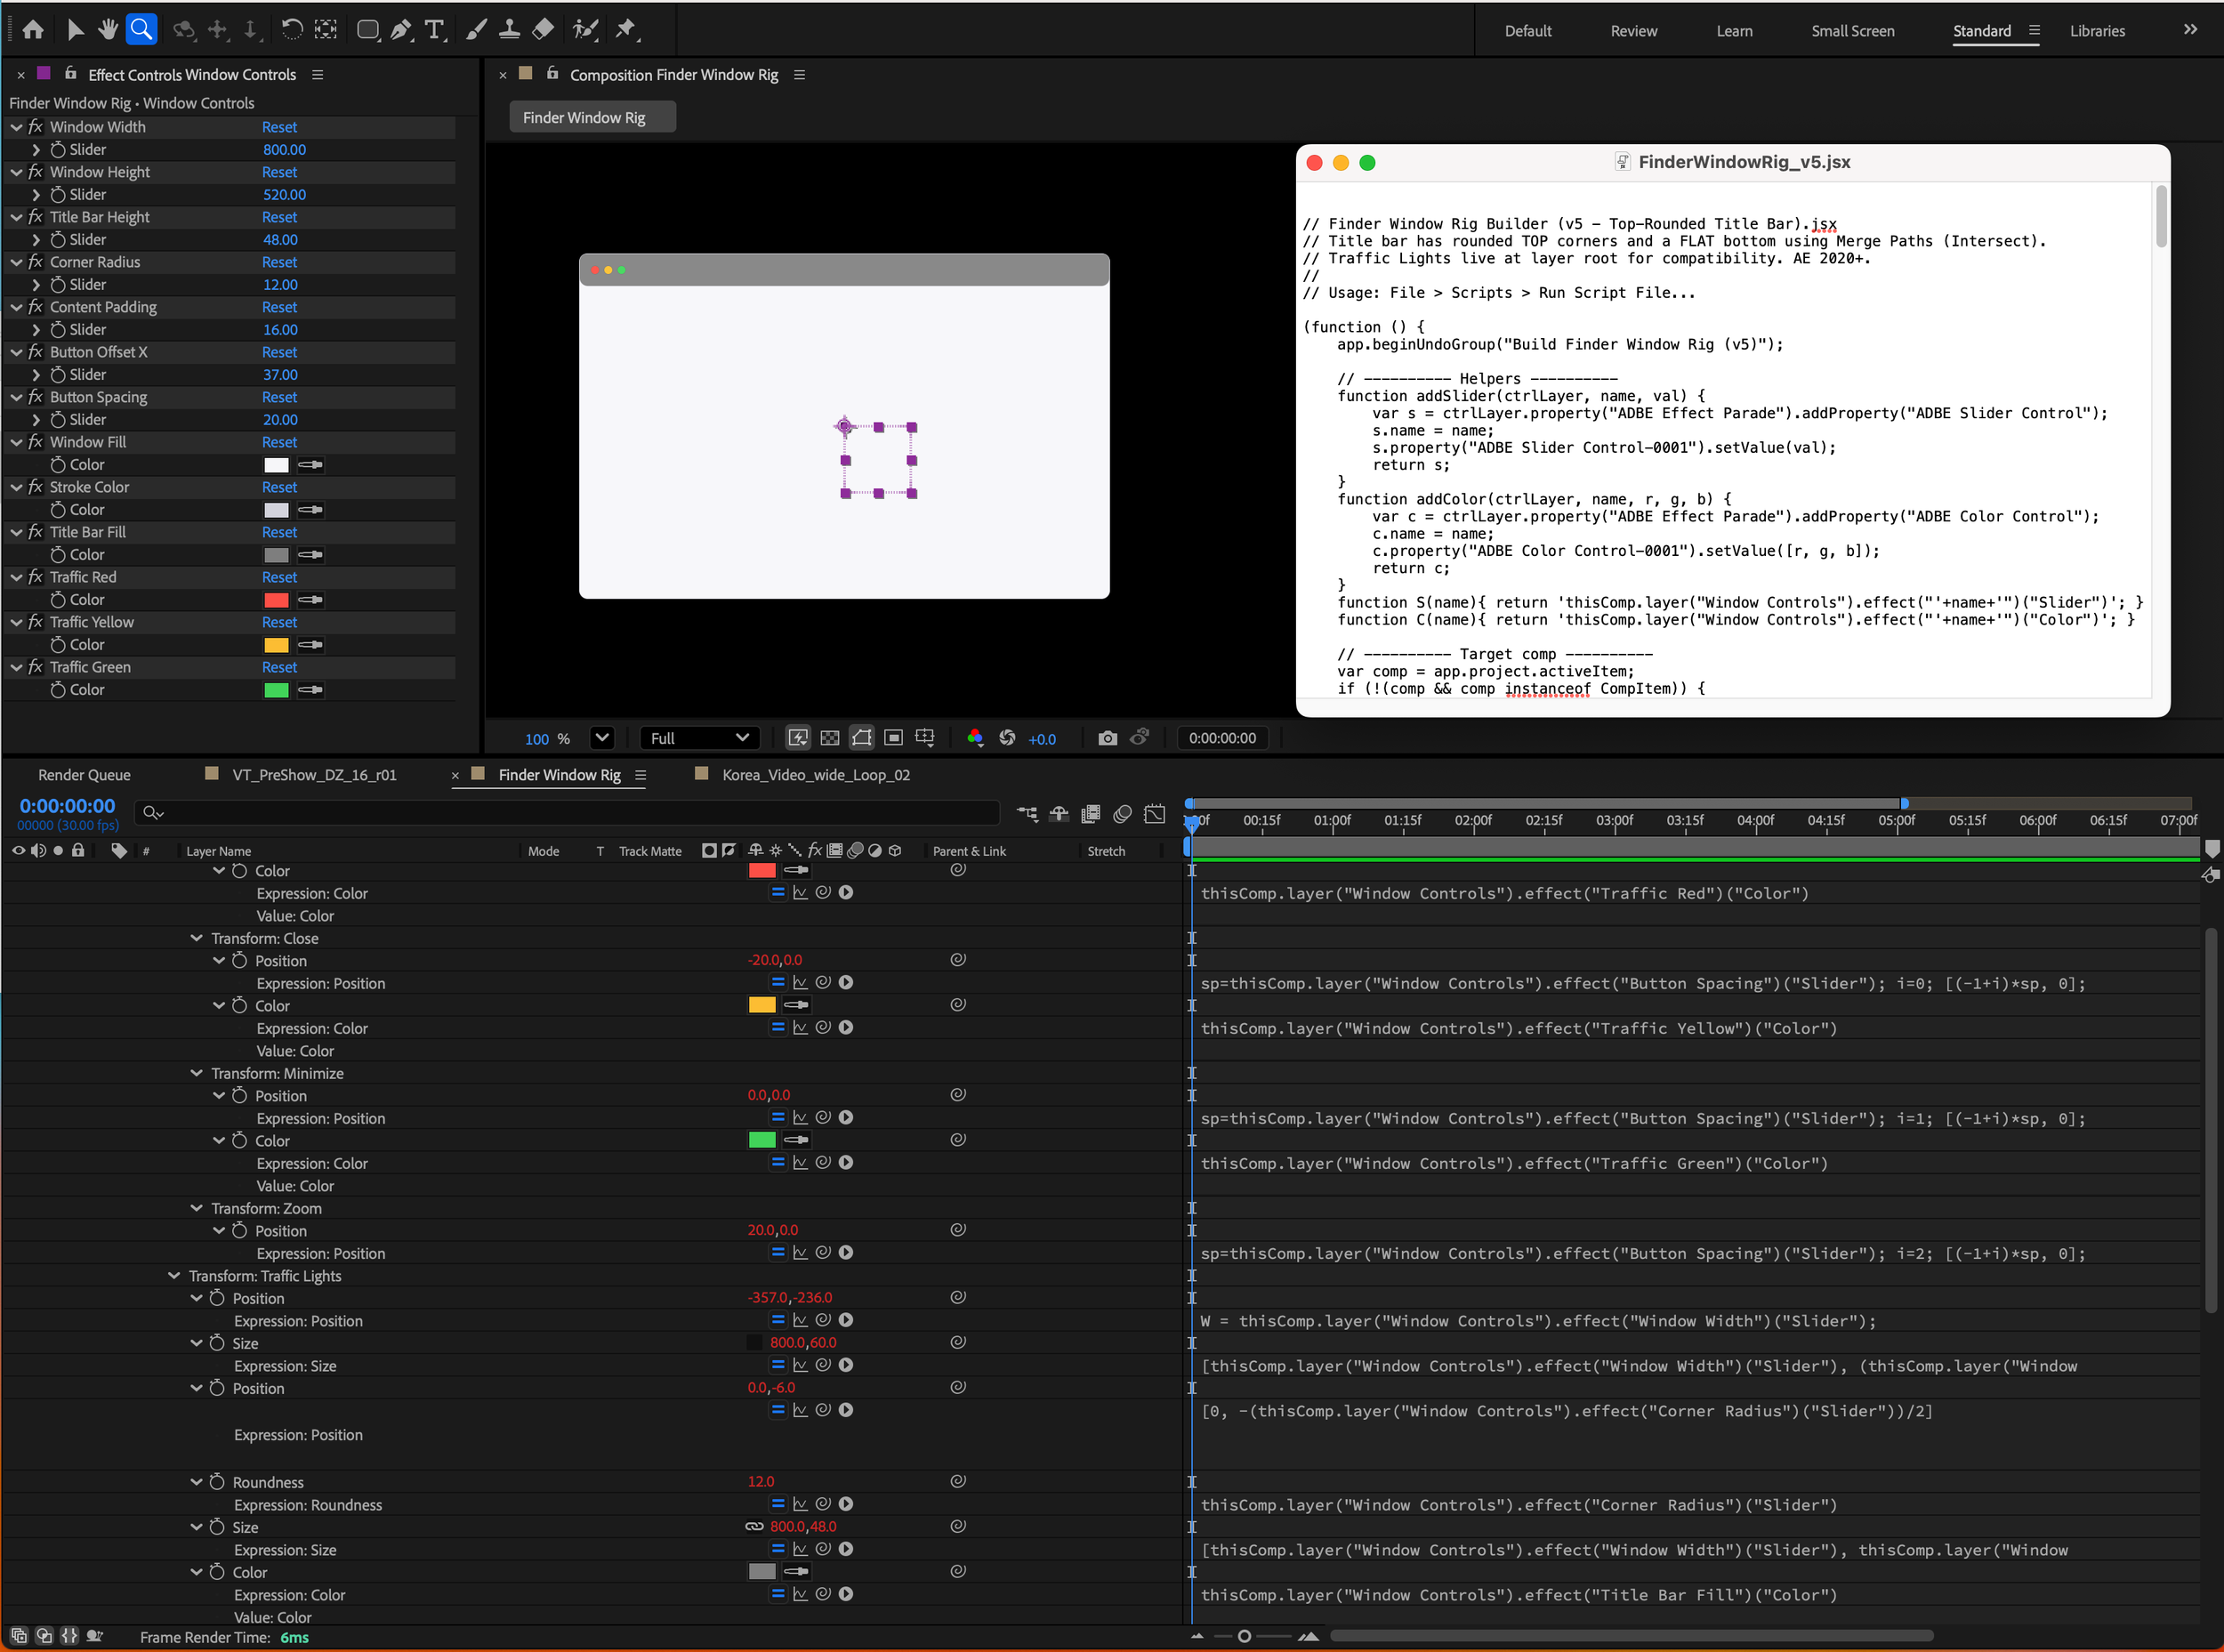
Task: Toggle the mask and shape path visibility
Action: [x=861, y=738]
